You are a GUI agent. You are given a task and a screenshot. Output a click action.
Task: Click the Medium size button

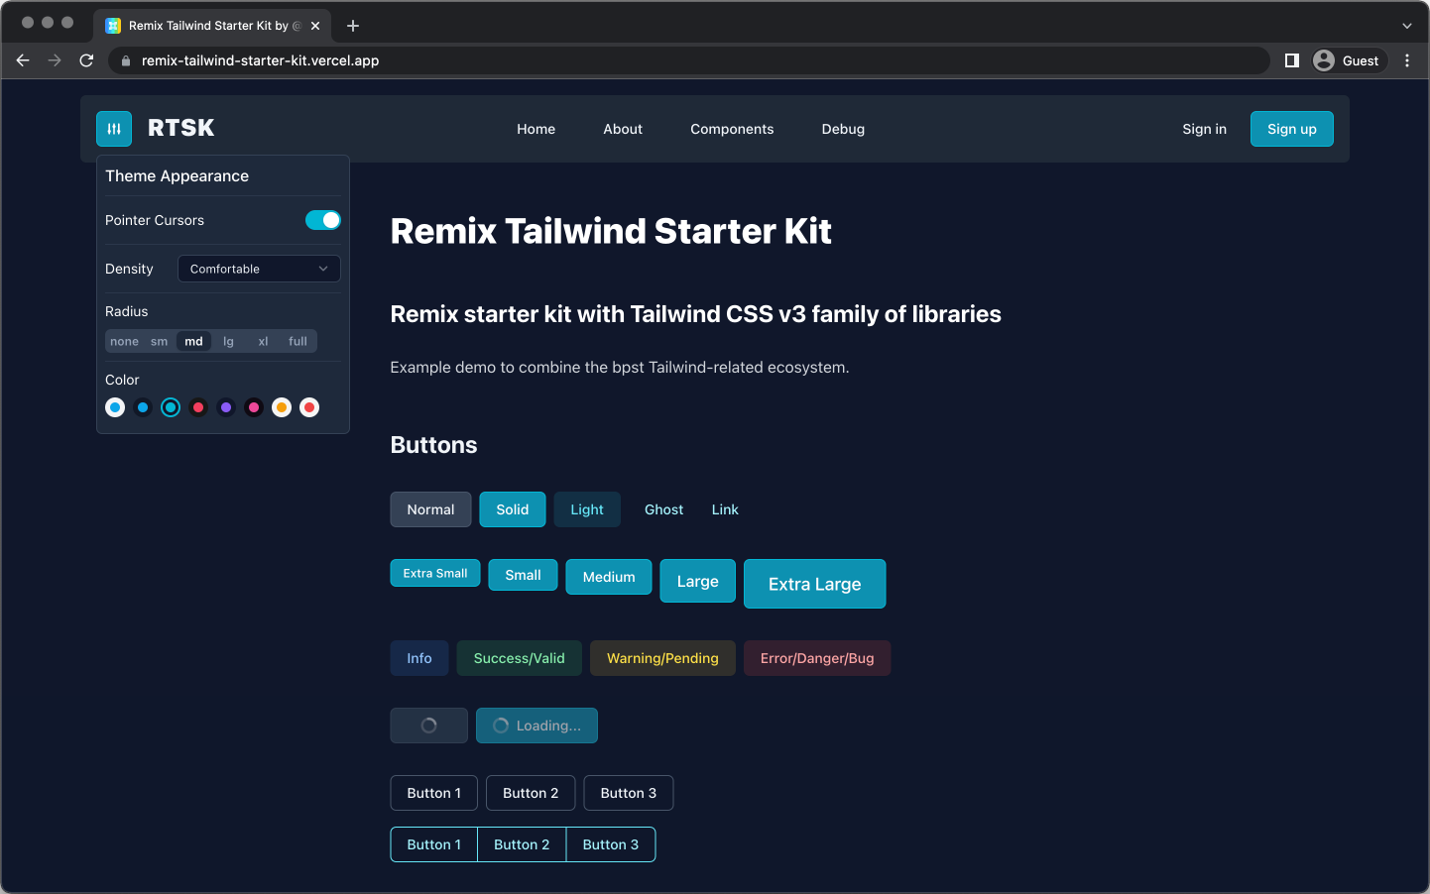click(x=609, y=577)
